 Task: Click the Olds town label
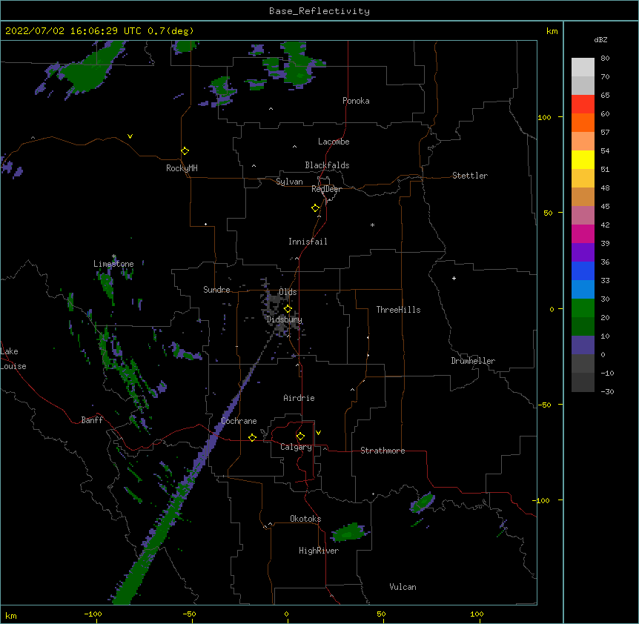(288, 292)
